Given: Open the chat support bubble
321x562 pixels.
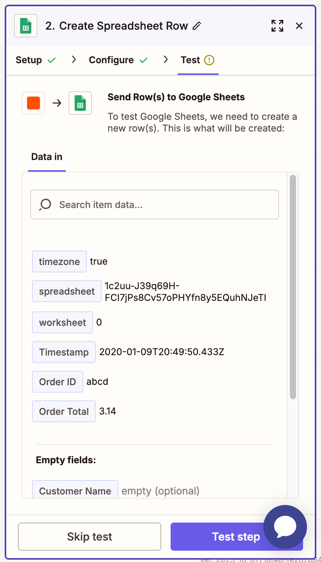Looking at the screenshot, I should (285, 527).
